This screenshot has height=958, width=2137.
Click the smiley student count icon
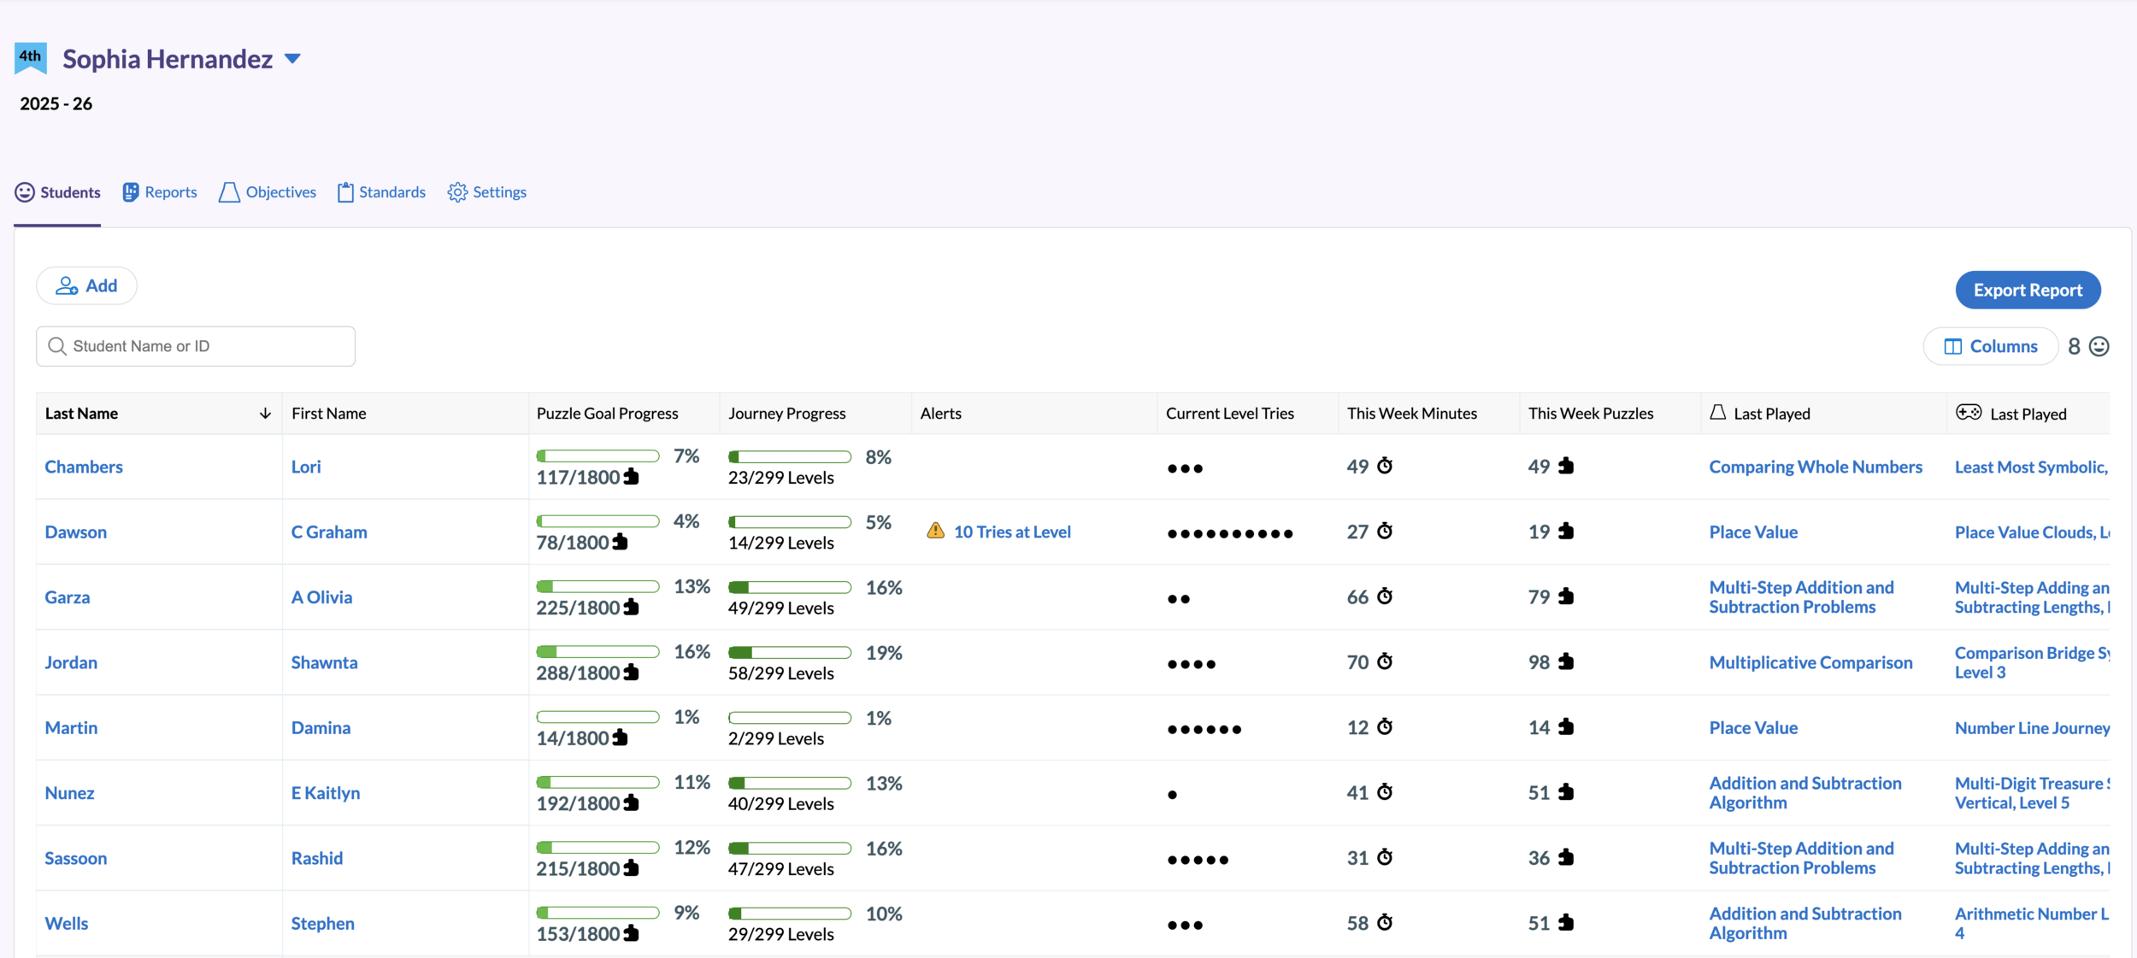2099,346
